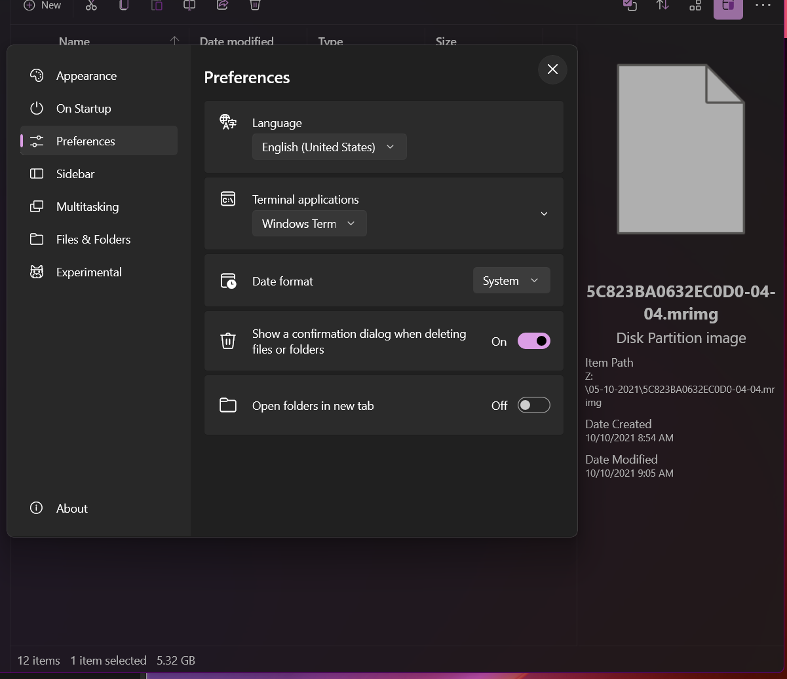Open the Windows Terminal dropdown
The height and width of the screenshot is (679, 787).
coord(309,224)
